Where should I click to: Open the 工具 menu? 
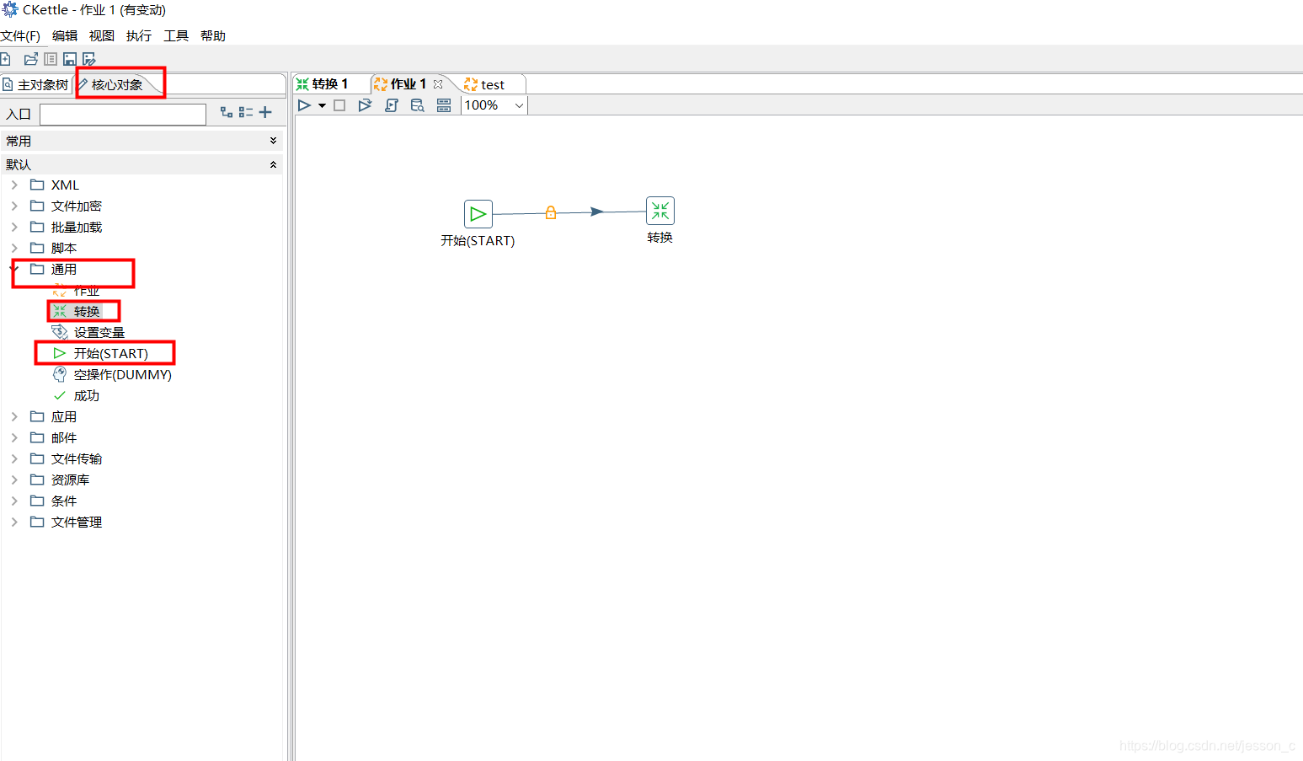[176, 36]
